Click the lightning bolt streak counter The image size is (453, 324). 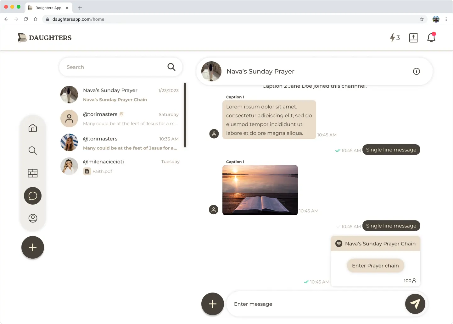[x=394, y=38]
